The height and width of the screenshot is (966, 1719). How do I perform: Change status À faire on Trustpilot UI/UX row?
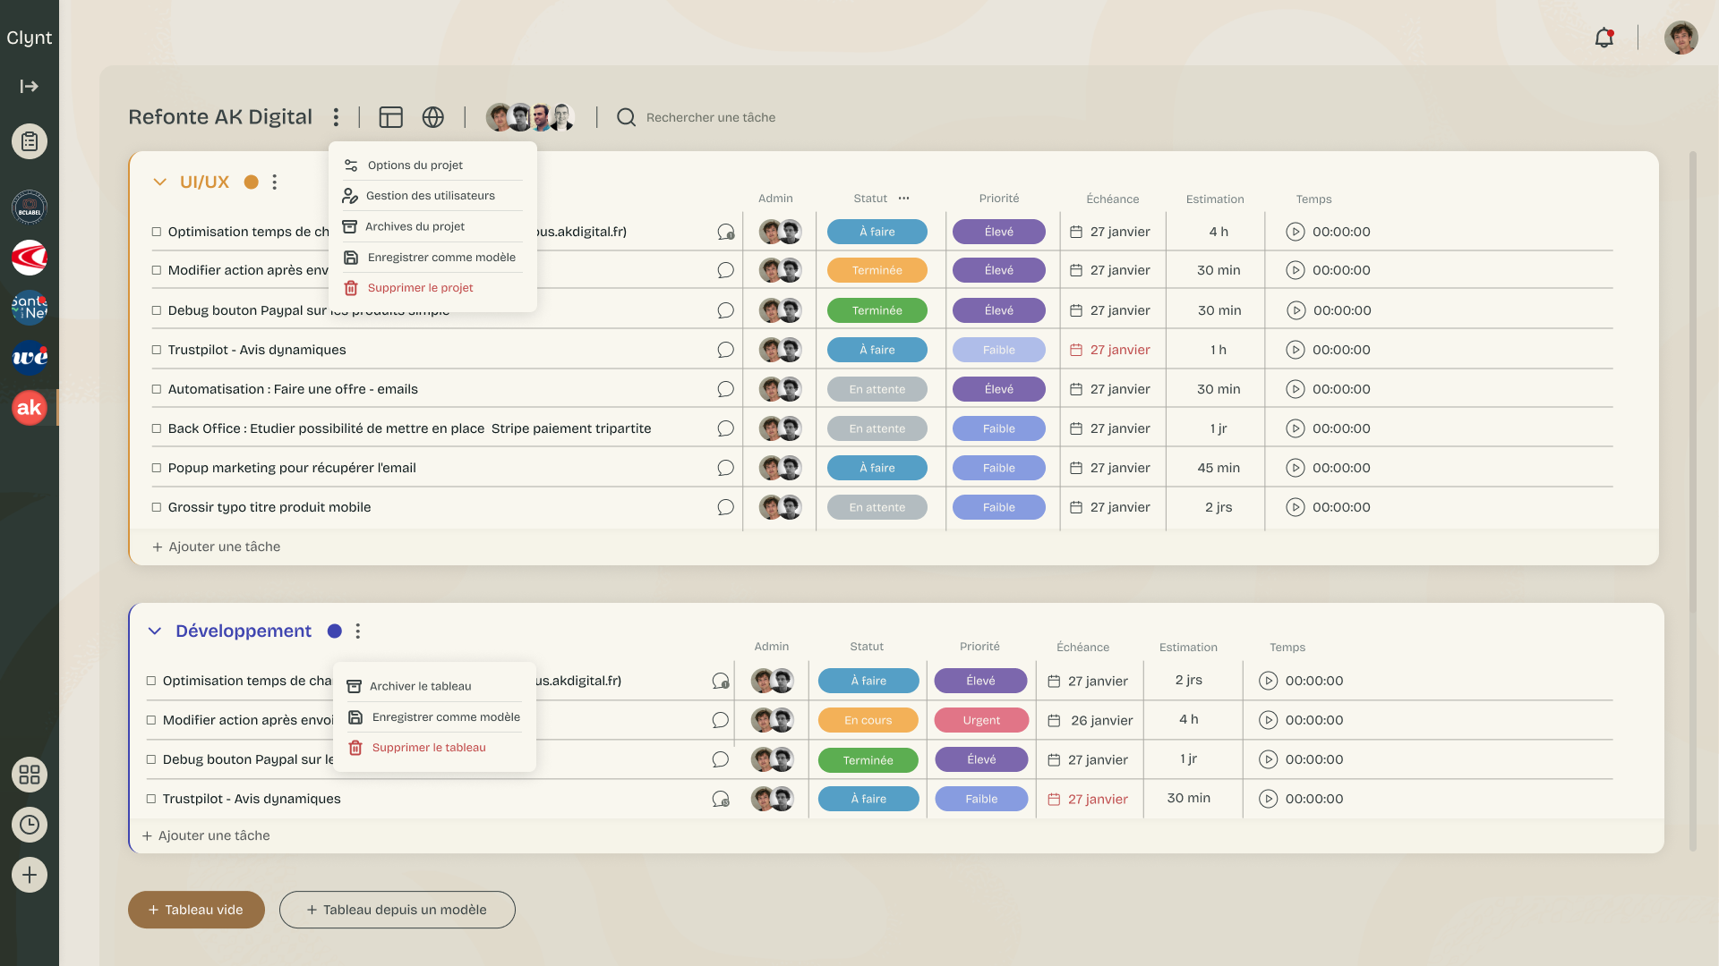point(877,350)
